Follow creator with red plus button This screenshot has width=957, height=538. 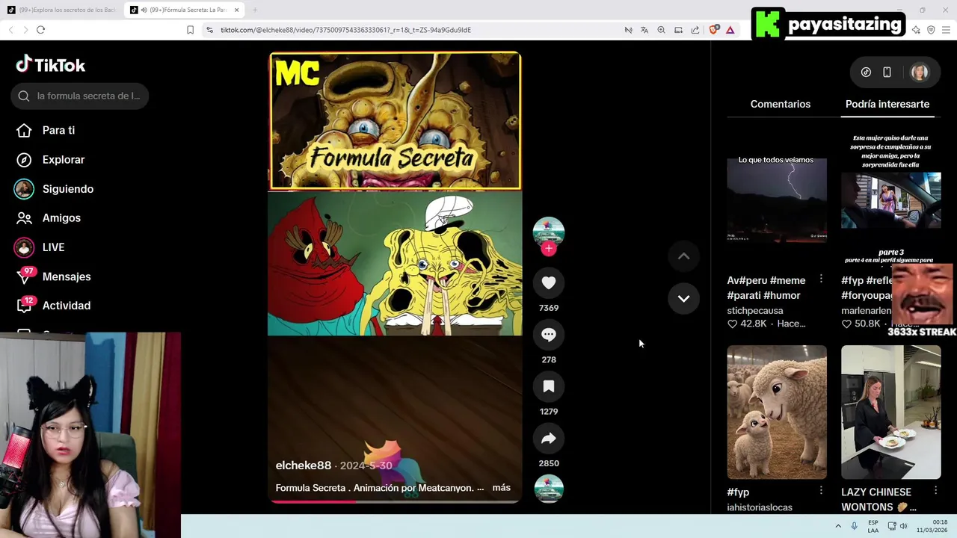pos(549,249)
